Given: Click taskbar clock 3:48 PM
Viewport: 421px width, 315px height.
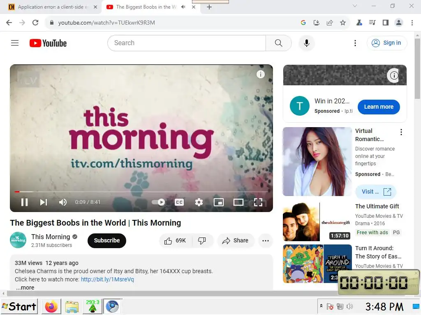Looking at the screenshot, I should click(384, 307).
